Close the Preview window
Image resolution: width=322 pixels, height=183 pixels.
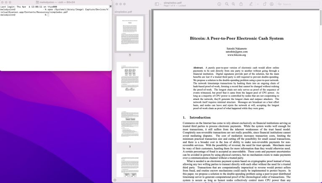[117, 4]
